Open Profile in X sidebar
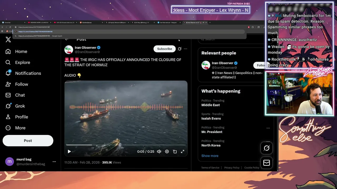 click(x=17, y=117)
